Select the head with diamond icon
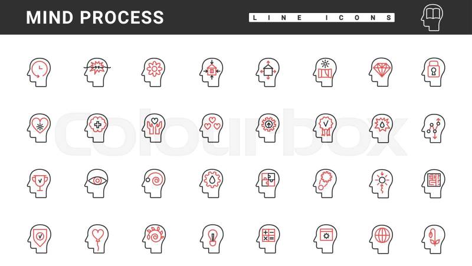472x266 pixels. (381, 73)
